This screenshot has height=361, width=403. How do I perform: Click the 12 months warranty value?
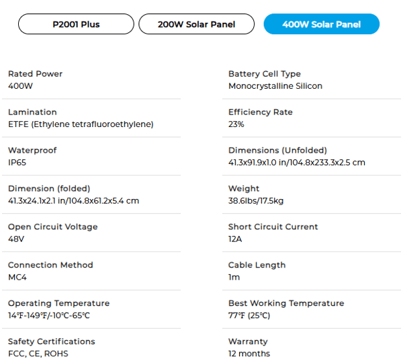point(249,354)
